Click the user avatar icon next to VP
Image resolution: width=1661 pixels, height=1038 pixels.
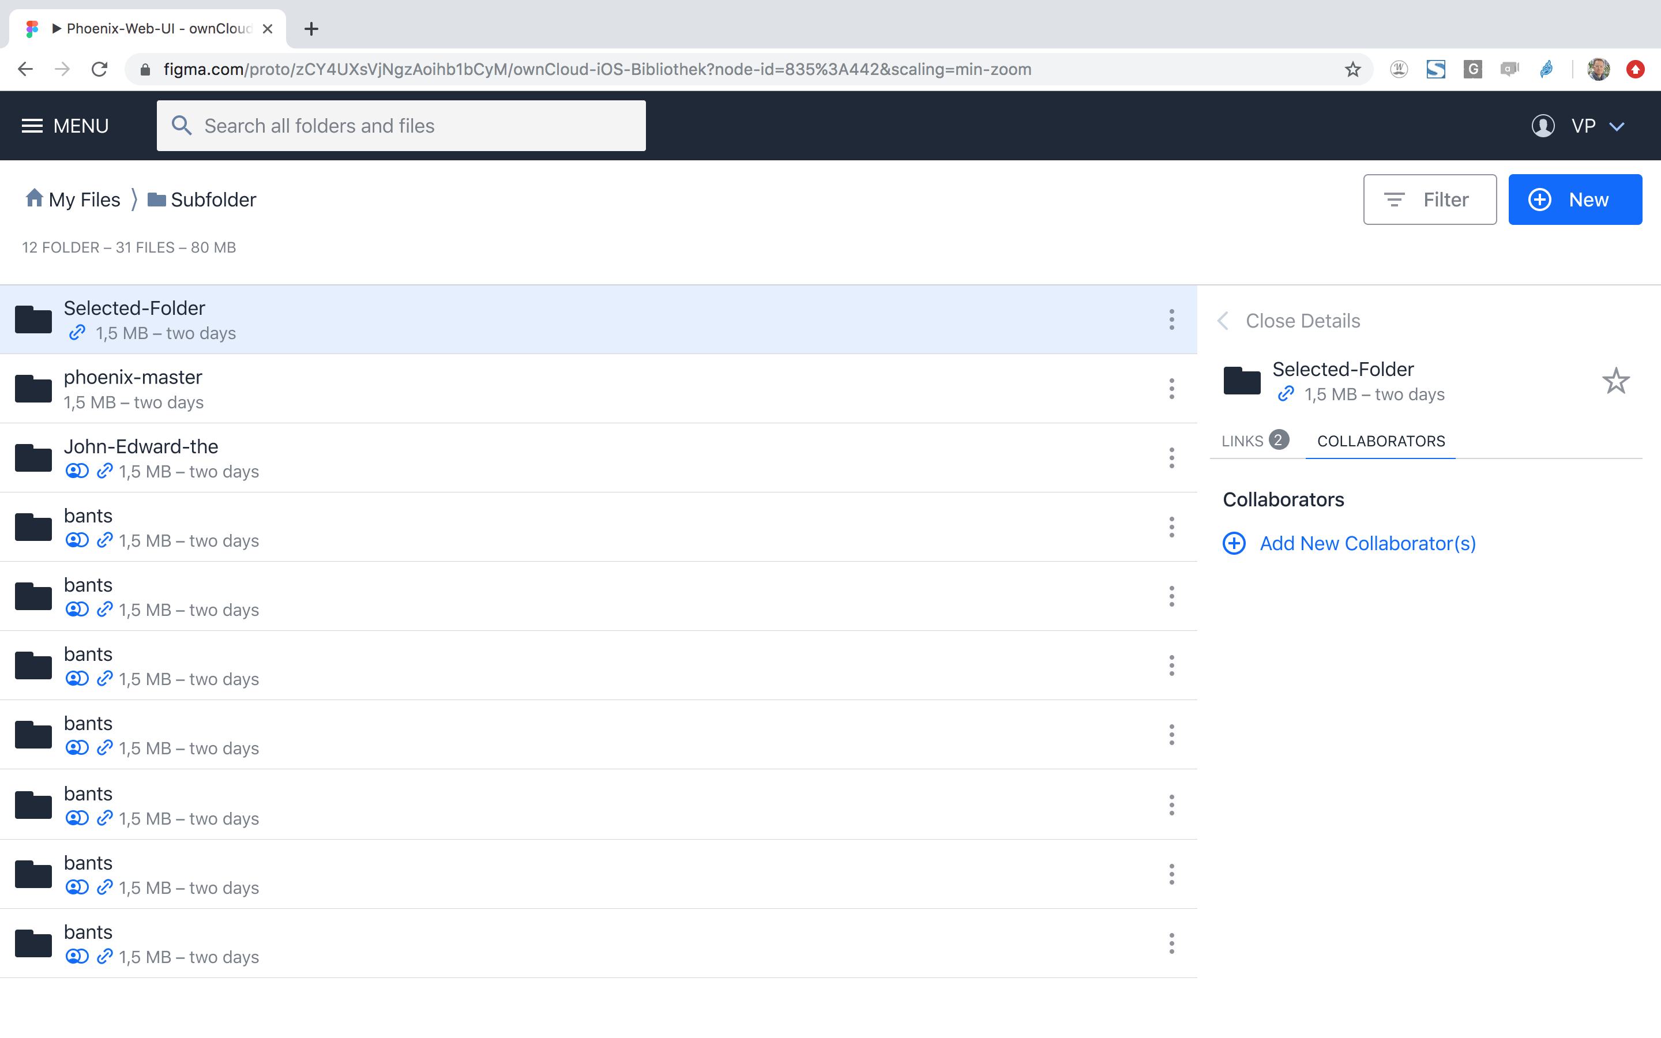coord(1543,126)
